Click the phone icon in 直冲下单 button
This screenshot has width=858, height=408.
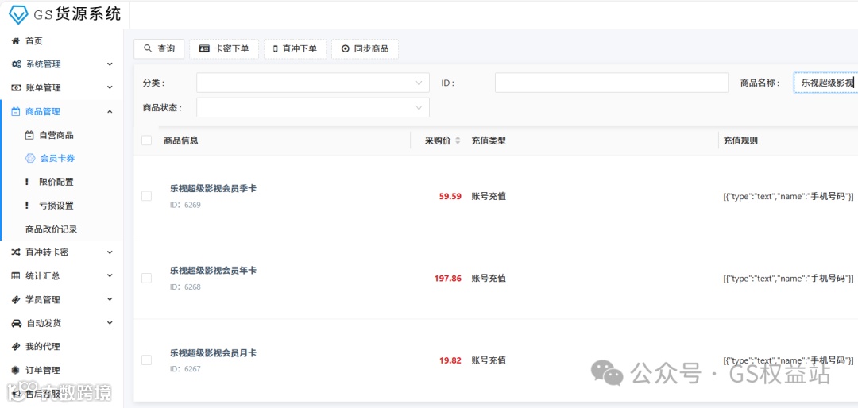coord(275,48)
